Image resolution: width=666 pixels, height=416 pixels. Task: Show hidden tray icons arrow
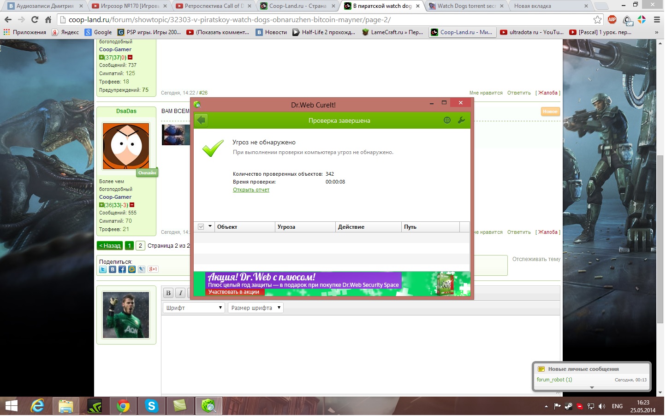pyautogui.click(x=546, y=407)
